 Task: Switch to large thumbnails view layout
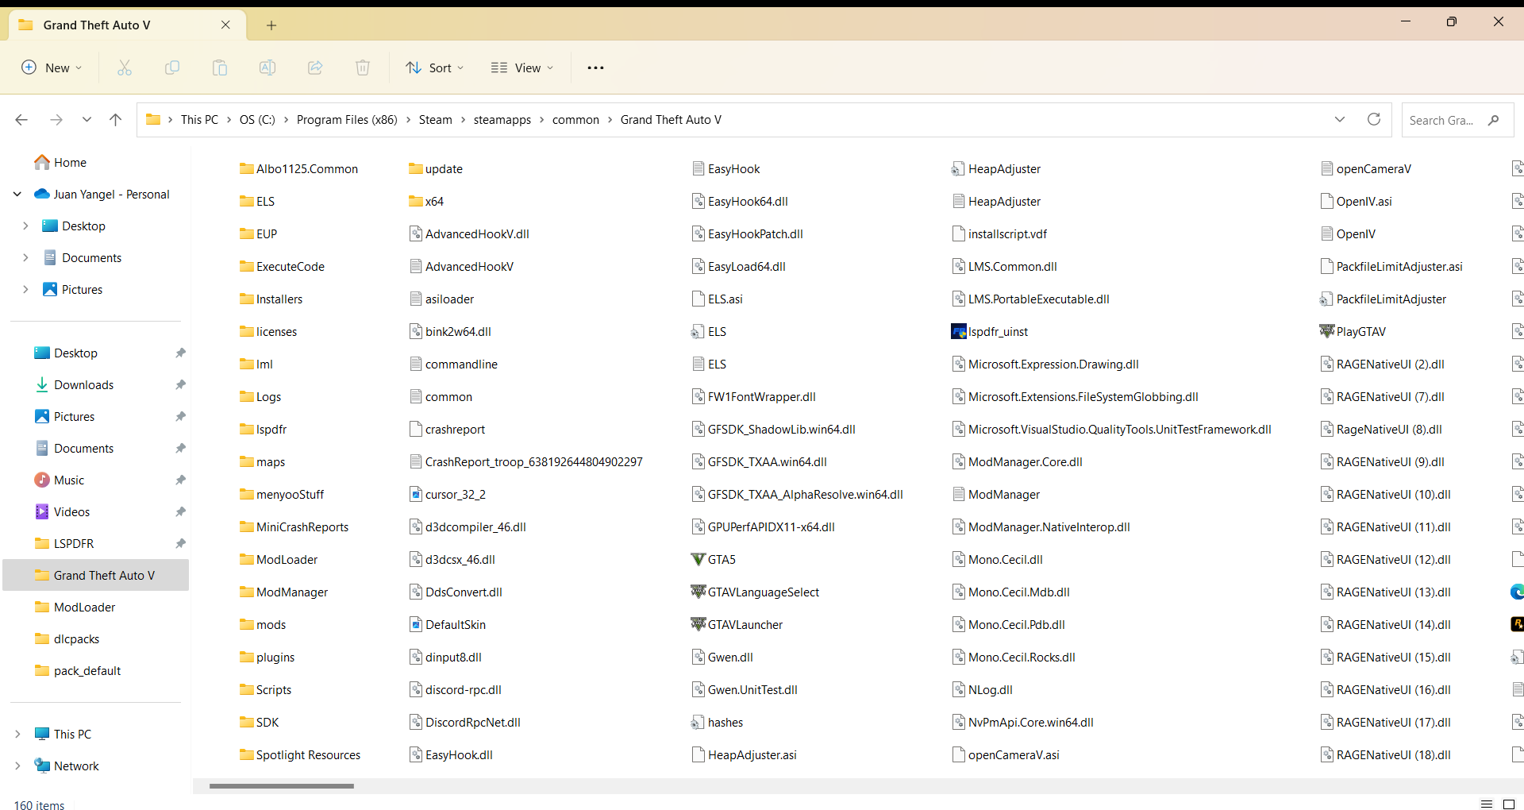pos(1510,804)
